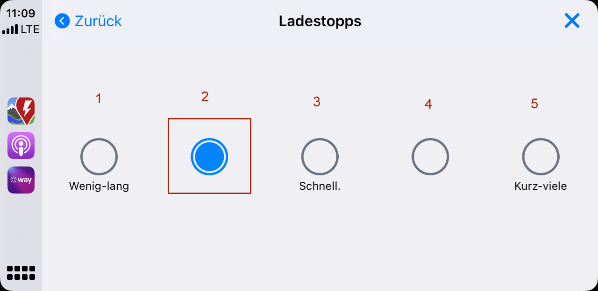Screen dimensions: 598x291
Task: Tap the Ladestopps page title
Action: pos(320,21)
